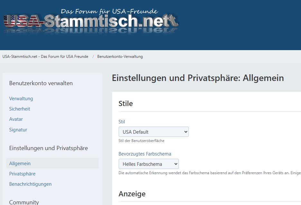Open the USA-Stammtisch.net forum breadcrumb link

click(x=45, y=57)
